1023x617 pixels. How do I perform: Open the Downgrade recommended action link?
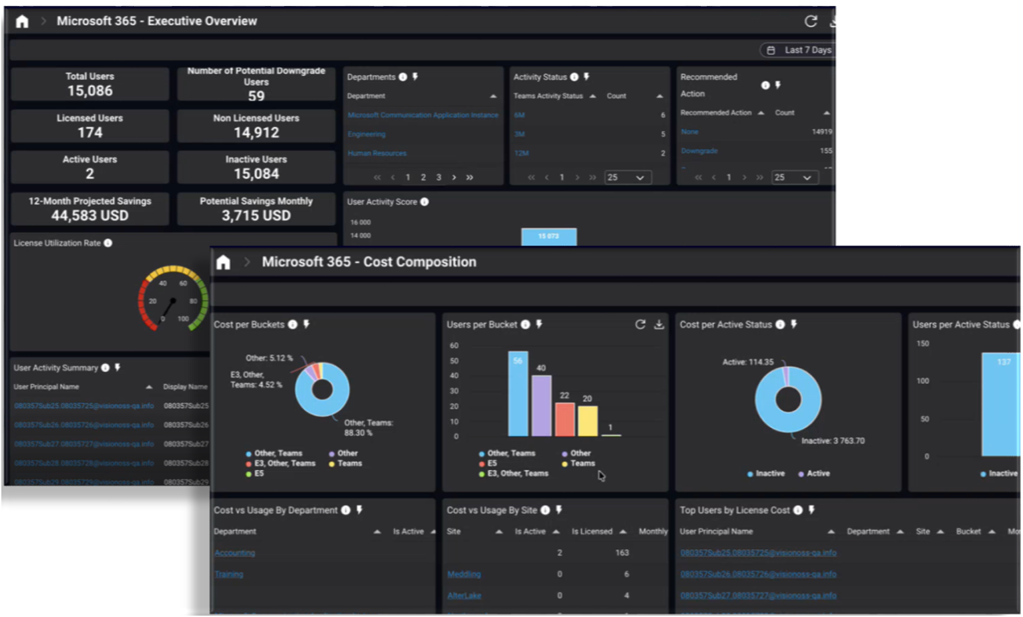pyautogui.click(x=700, y=151)
